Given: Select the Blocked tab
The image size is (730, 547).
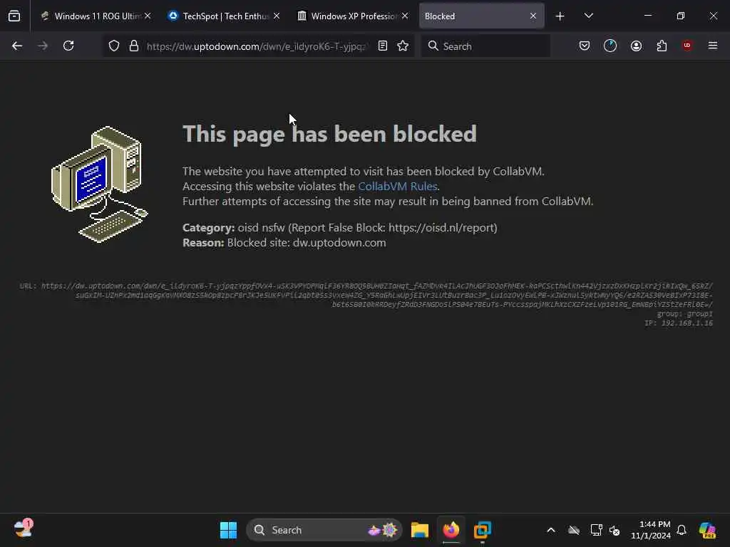Looking at the screenshot, I should [x=482, y=16].
